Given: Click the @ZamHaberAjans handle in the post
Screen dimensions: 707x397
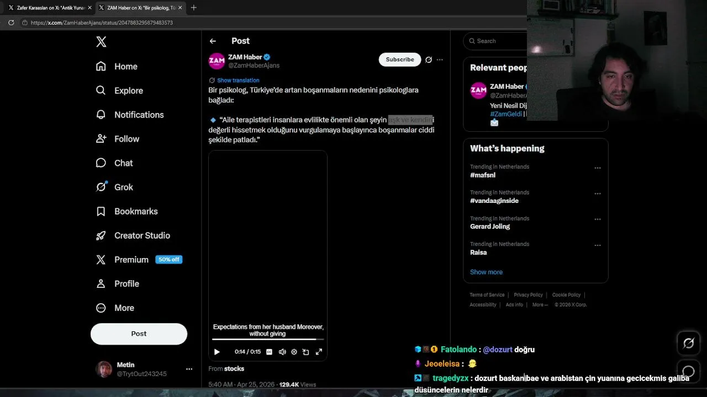Looking at the screenshot, I should pos(254,66).
